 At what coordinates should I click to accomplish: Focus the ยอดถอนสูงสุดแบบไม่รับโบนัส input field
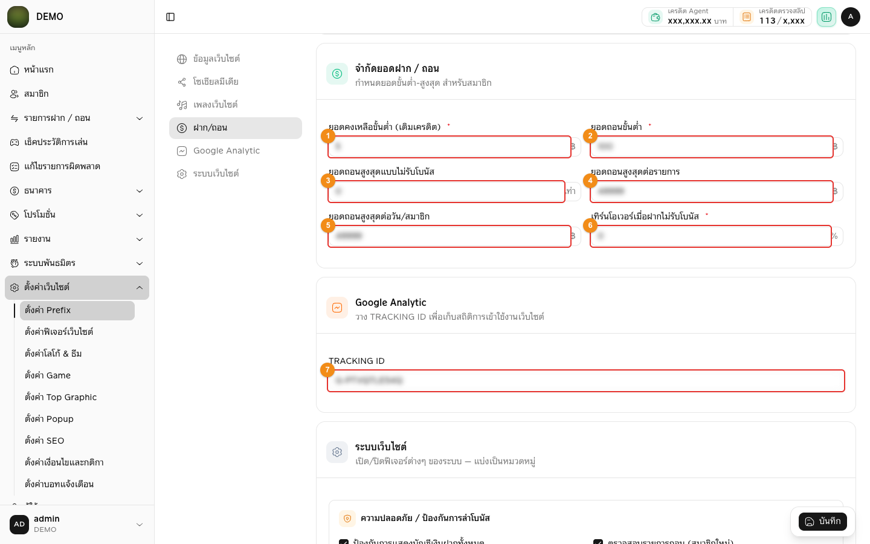446,192
